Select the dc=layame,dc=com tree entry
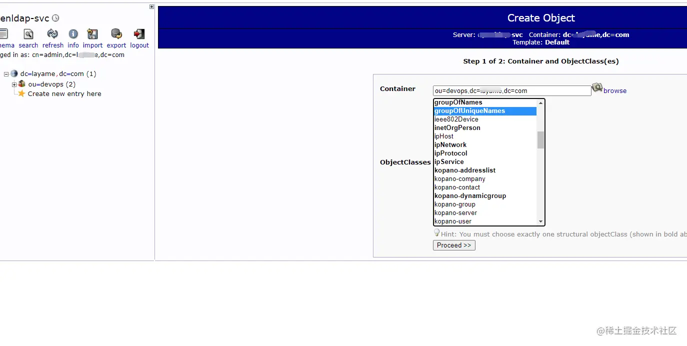The height and width of the screenshot is (346, 687). coord(58,73)
